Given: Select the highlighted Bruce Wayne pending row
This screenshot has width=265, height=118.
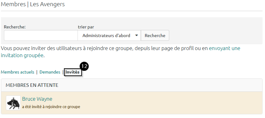Looking at the screenshot, I should [x=132, y=103].
